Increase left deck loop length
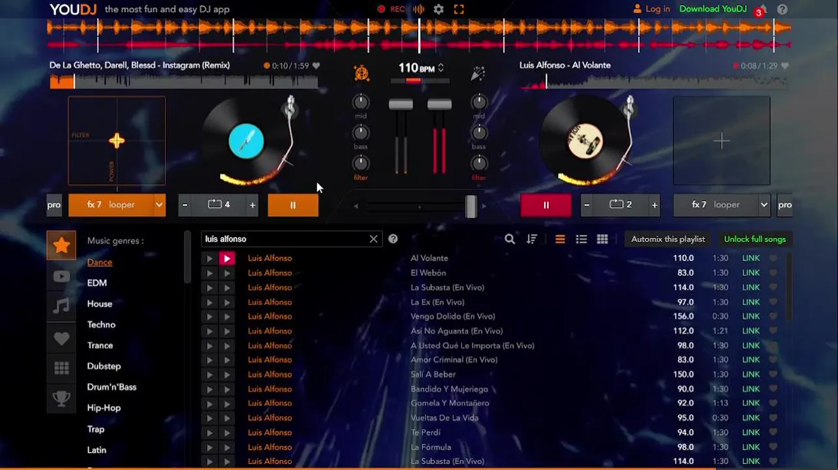The width and height of the screenshot is (838, 470). tap(253, 205)
